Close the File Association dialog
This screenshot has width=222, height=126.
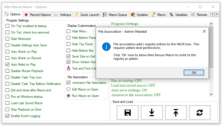point(204,31)
